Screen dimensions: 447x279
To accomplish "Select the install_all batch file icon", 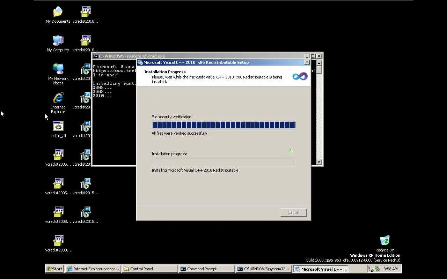I will 58,129.
